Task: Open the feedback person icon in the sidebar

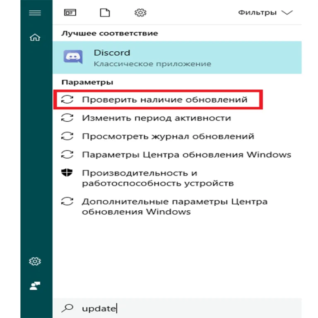Action: pos(35,286)
